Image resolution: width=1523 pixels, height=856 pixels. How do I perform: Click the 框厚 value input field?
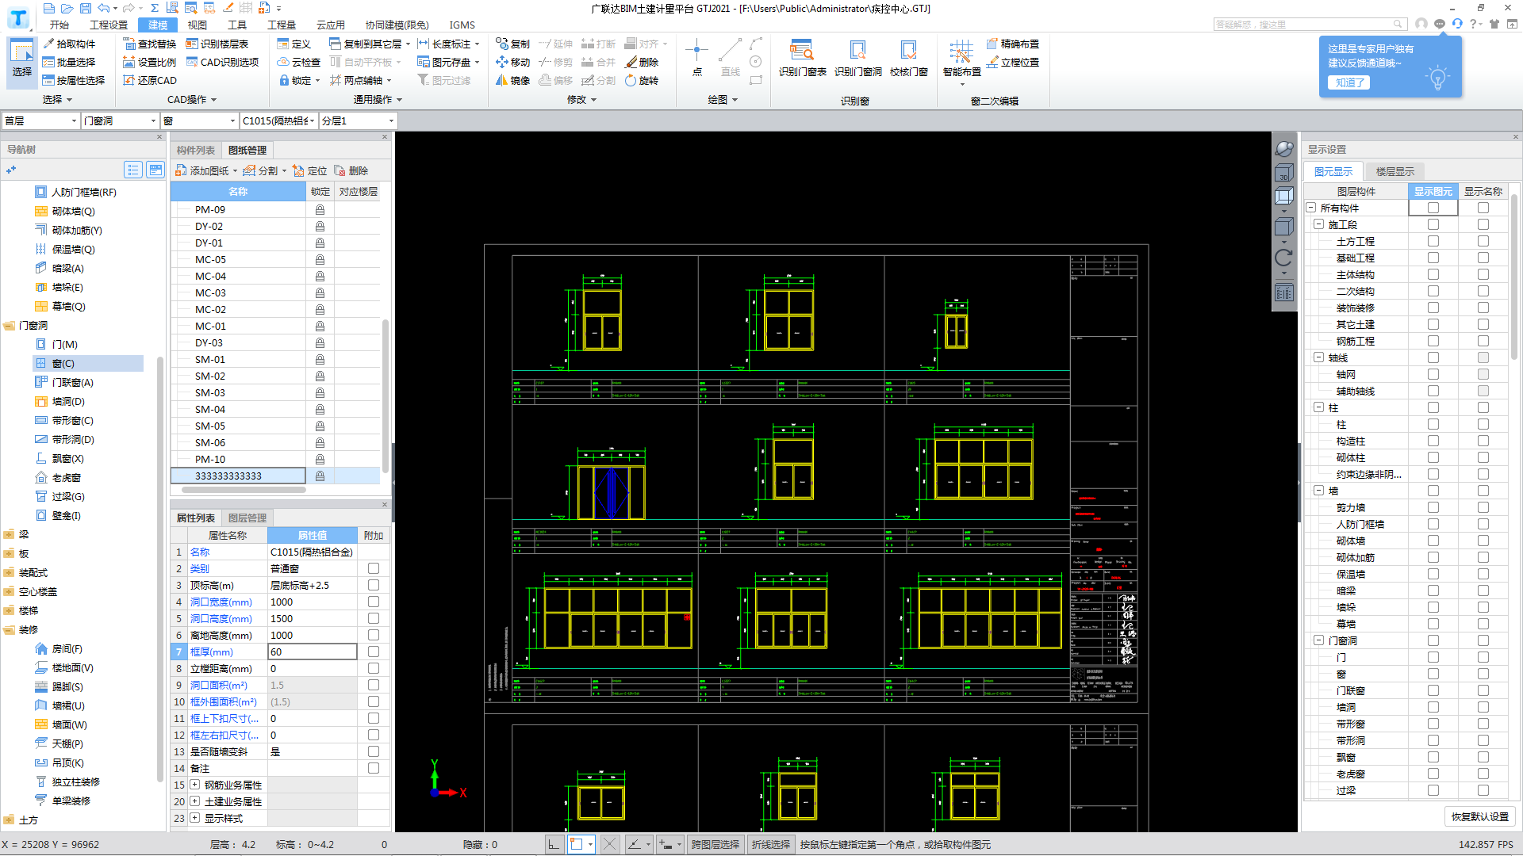point(313,652)
